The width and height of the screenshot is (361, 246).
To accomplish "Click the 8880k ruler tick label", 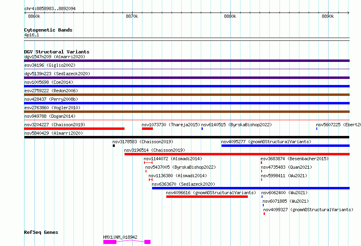I will pyautogui.click(x=230, y=16).
